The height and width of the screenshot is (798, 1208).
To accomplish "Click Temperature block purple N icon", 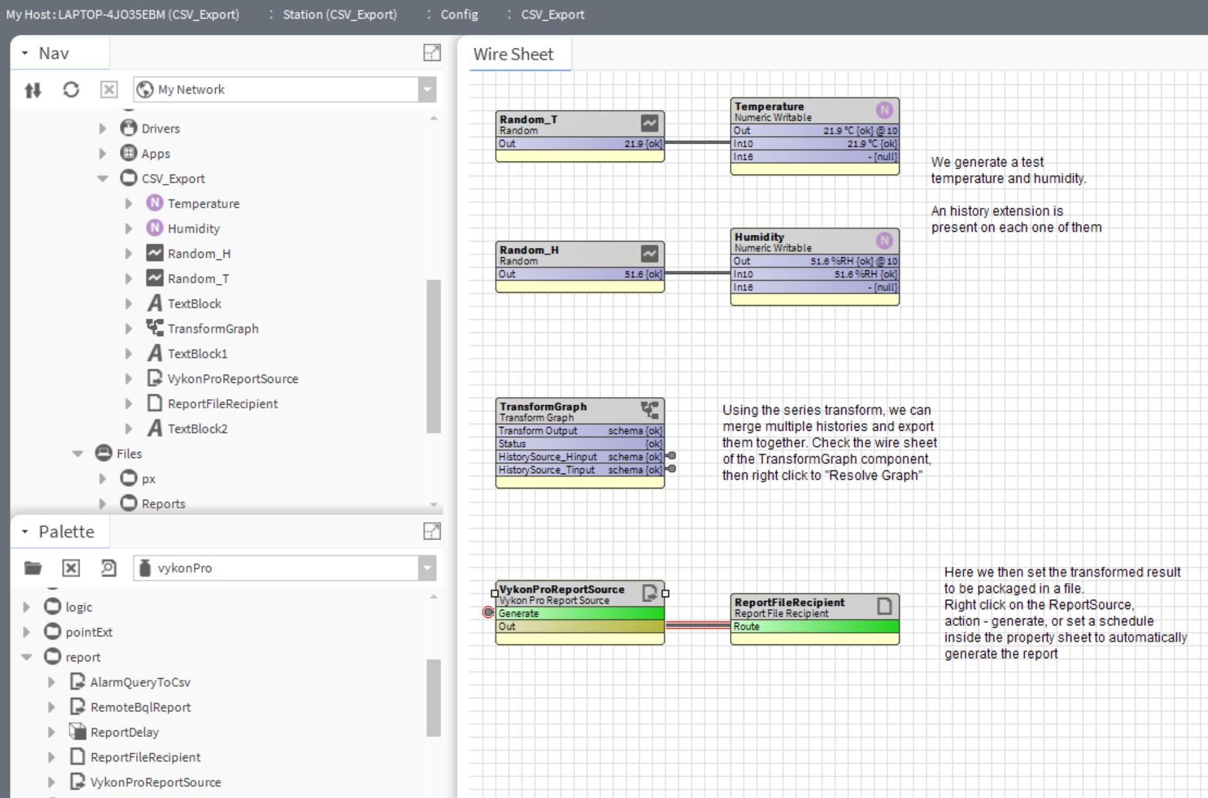I will coord(884,110).
